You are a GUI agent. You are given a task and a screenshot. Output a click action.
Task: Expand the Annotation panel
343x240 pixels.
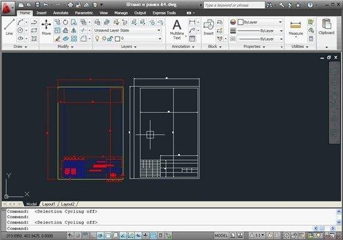pyautogui.click(x=183, y=47)
